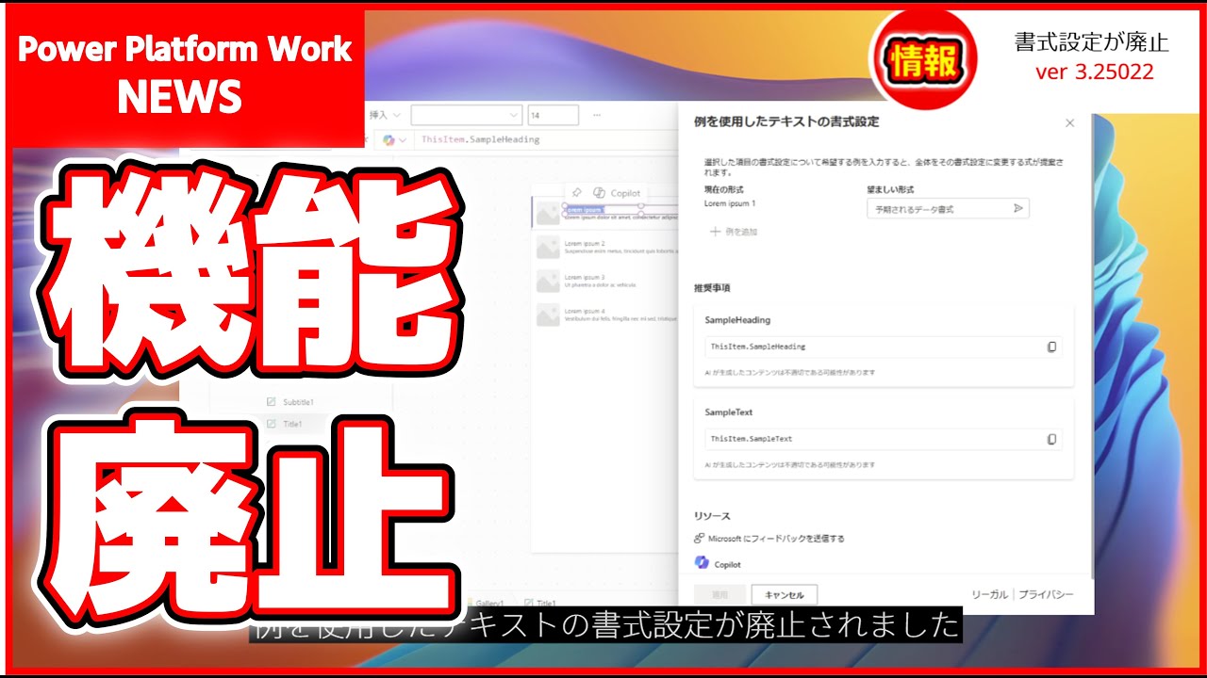Click the 例を追加 label

(x=741, y=232)
